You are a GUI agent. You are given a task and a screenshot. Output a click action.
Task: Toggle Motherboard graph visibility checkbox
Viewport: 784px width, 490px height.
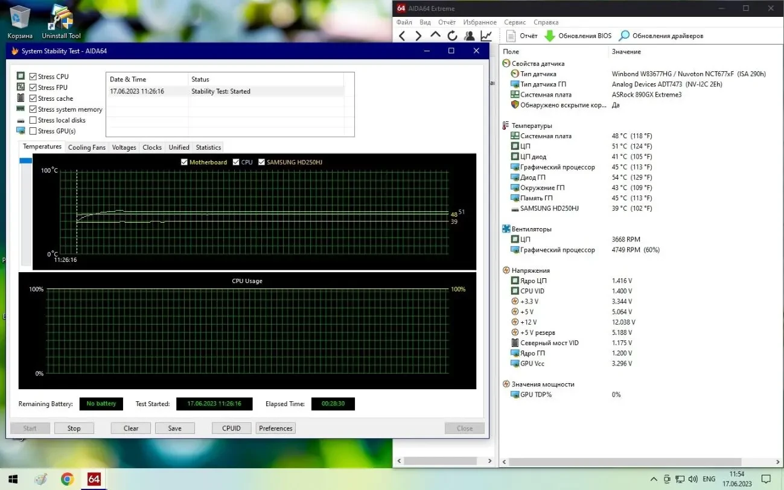[184, 162]
